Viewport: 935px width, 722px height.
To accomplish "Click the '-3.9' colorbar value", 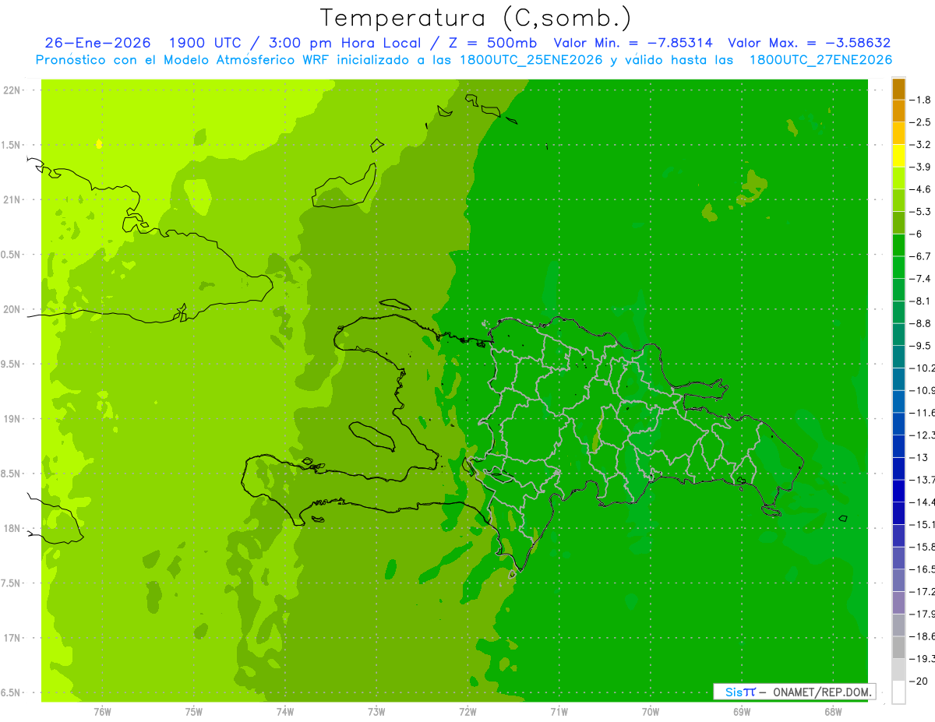I will pos(920,167).
